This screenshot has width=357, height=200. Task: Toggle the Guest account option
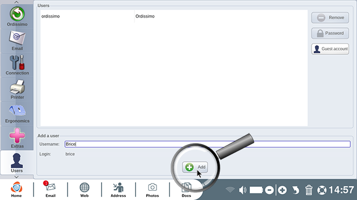(330, 49)
